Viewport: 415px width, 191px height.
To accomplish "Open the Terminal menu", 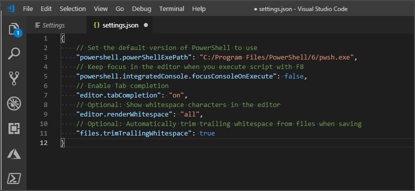I will 171,8.
